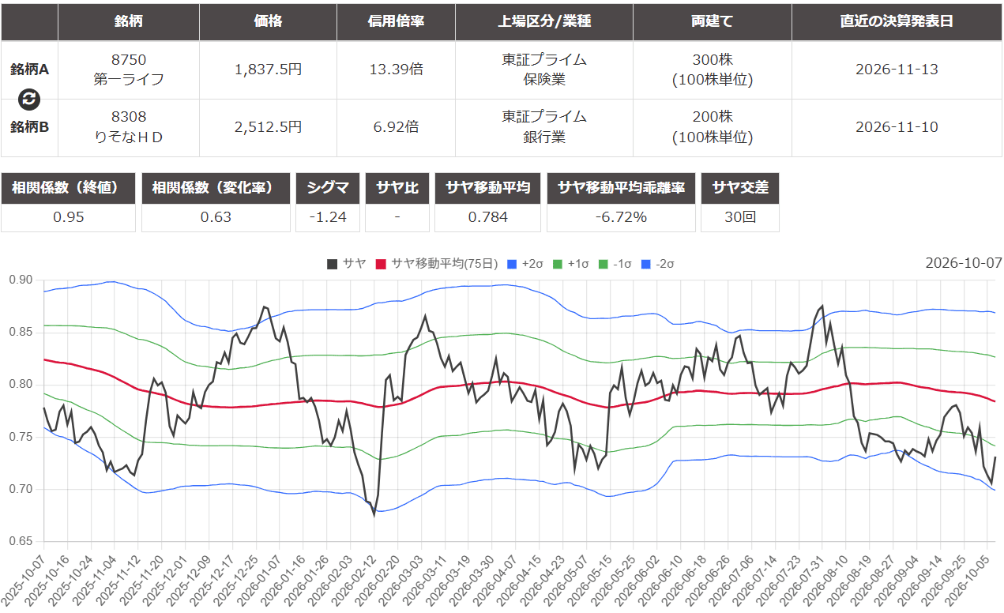The image size is (1004, 613).
Task: Click the サヤ交差 stat label
Action: point(740,188)
